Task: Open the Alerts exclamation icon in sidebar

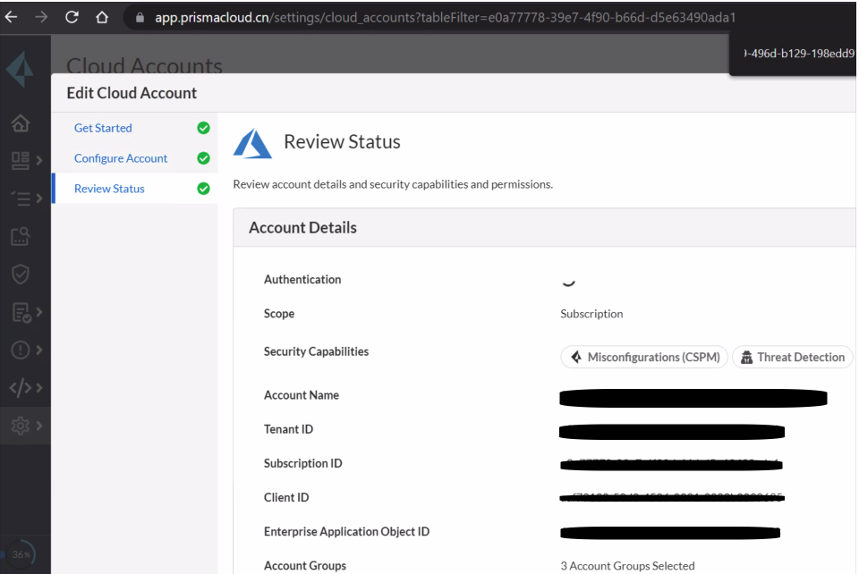Action: 17,348
